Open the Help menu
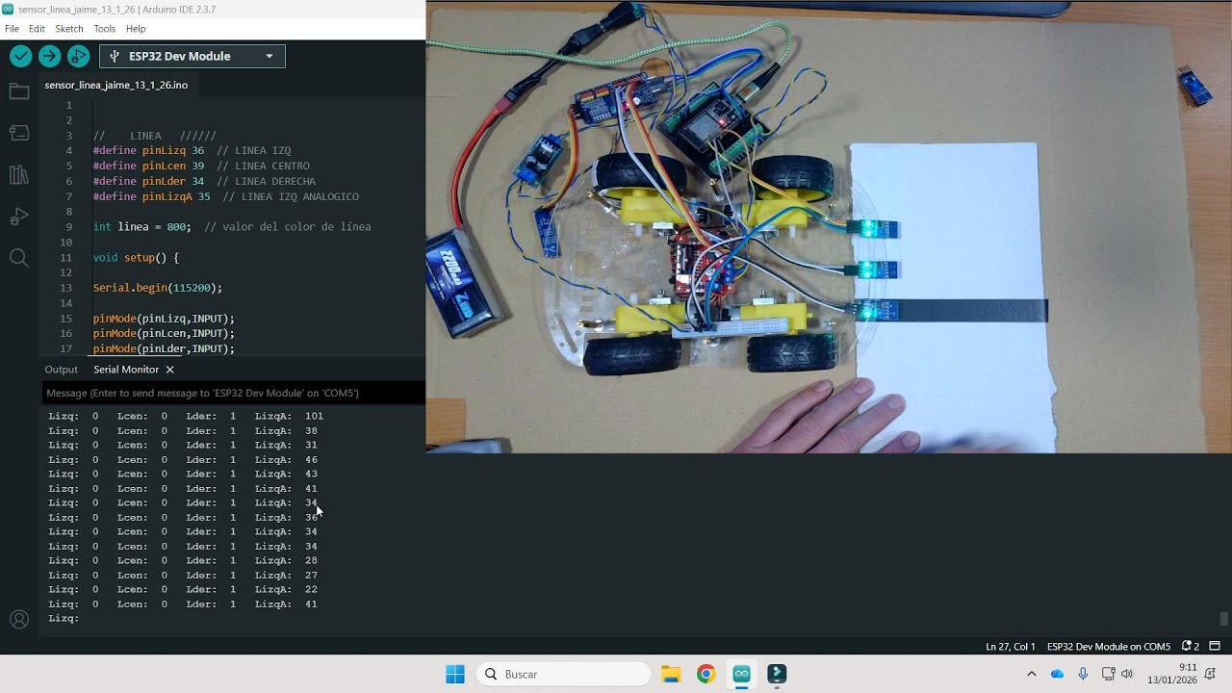The width and height of the screenshot is (1232, 693). click(136, 29)
